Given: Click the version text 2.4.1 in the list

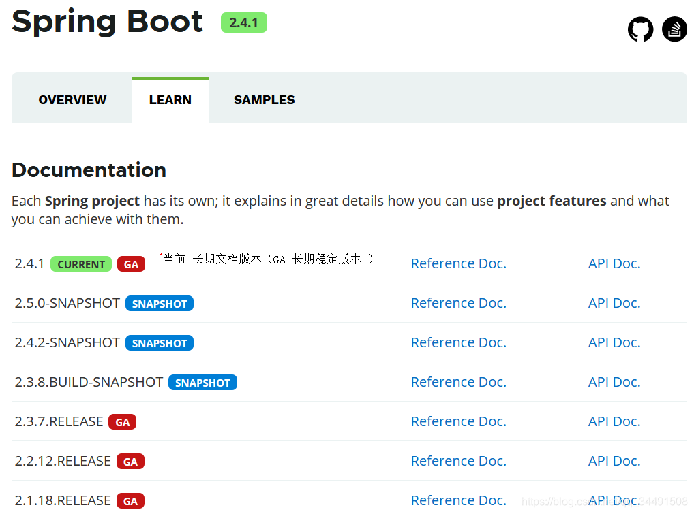Looking at the screenshot, I should click(x=29, y=264).
